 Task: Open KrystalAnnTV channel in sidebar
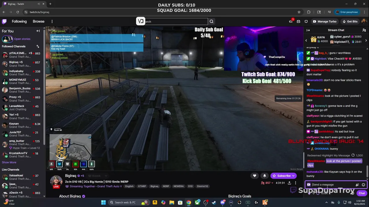click(x=22, y=155)
